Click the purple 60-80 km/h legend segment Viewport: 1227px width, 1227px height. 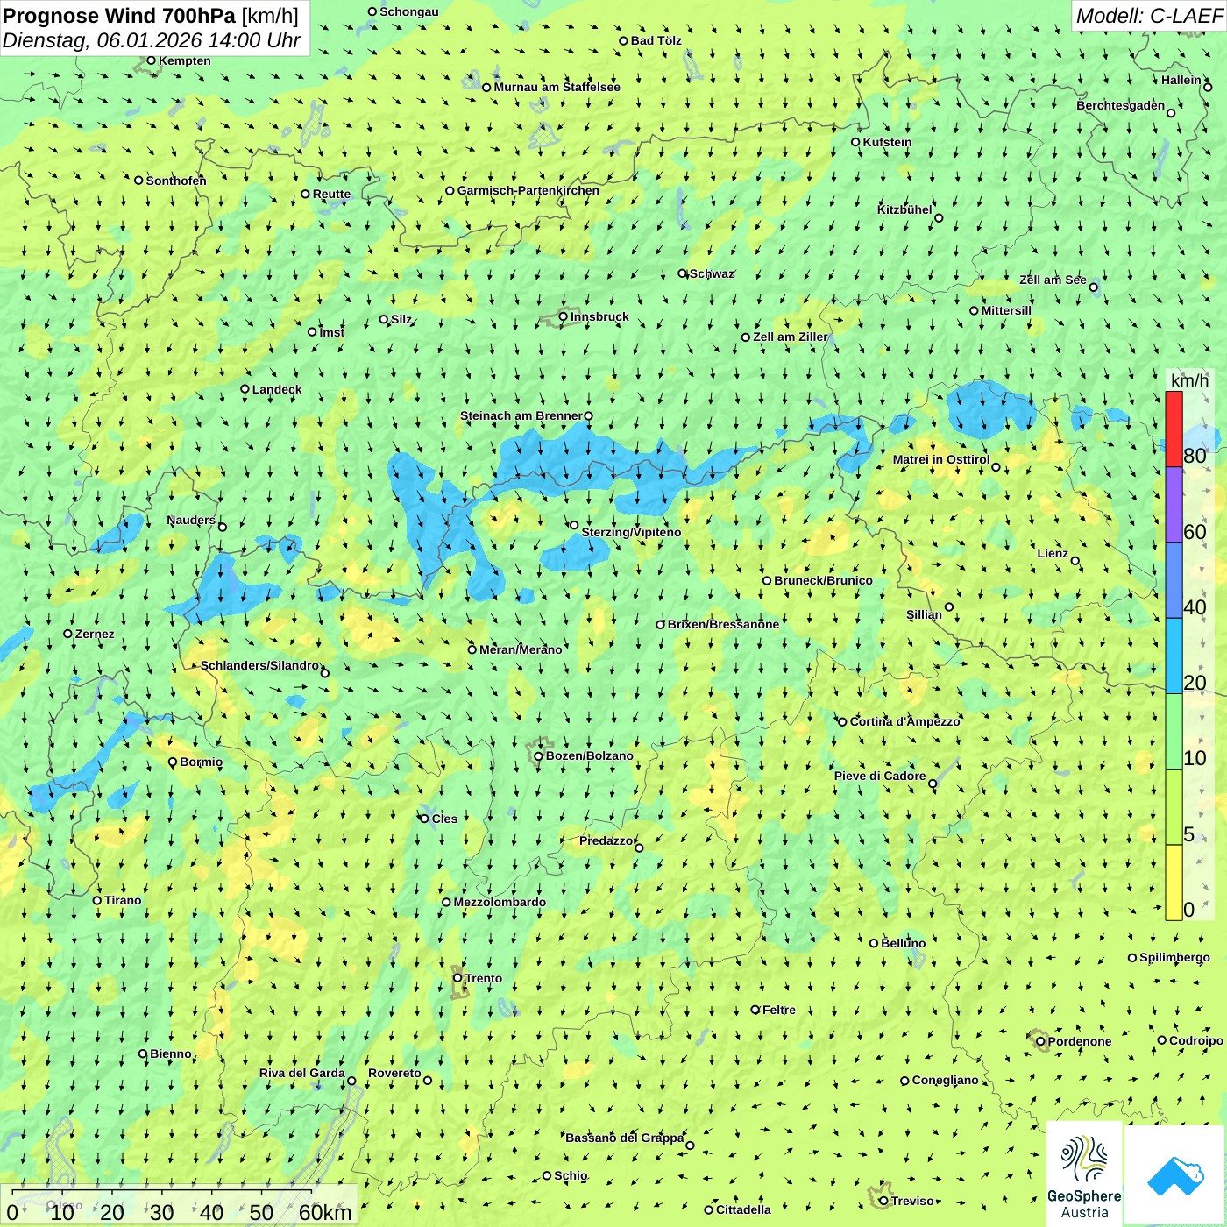coord(1174,505)
